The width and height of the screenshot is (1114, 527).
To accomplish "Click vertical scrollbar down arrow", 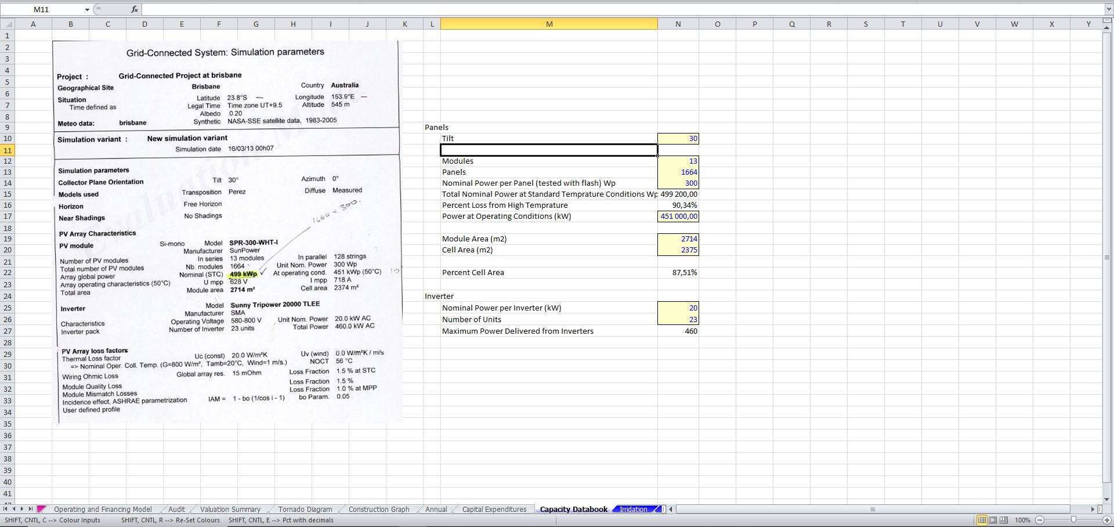I will pyautogui.click(x=1107, y=499).
